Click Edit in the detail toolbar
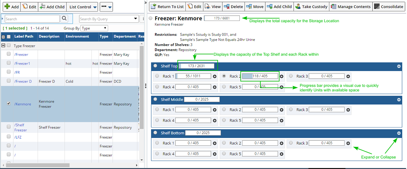407x169 pixels. [194, 6]
